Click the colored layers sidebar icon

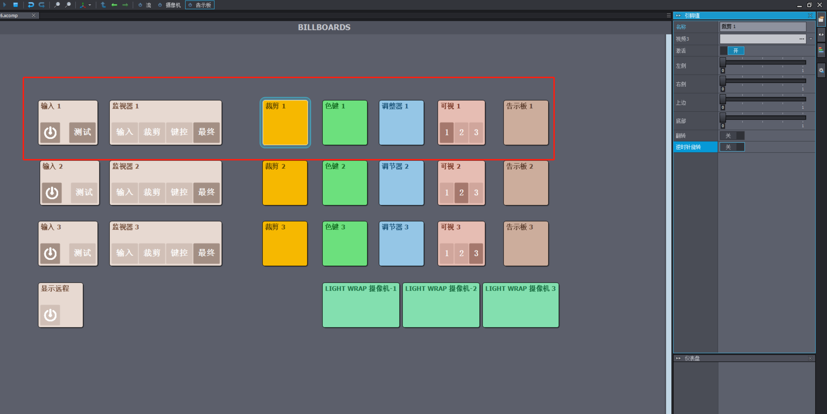click(821, 50)
